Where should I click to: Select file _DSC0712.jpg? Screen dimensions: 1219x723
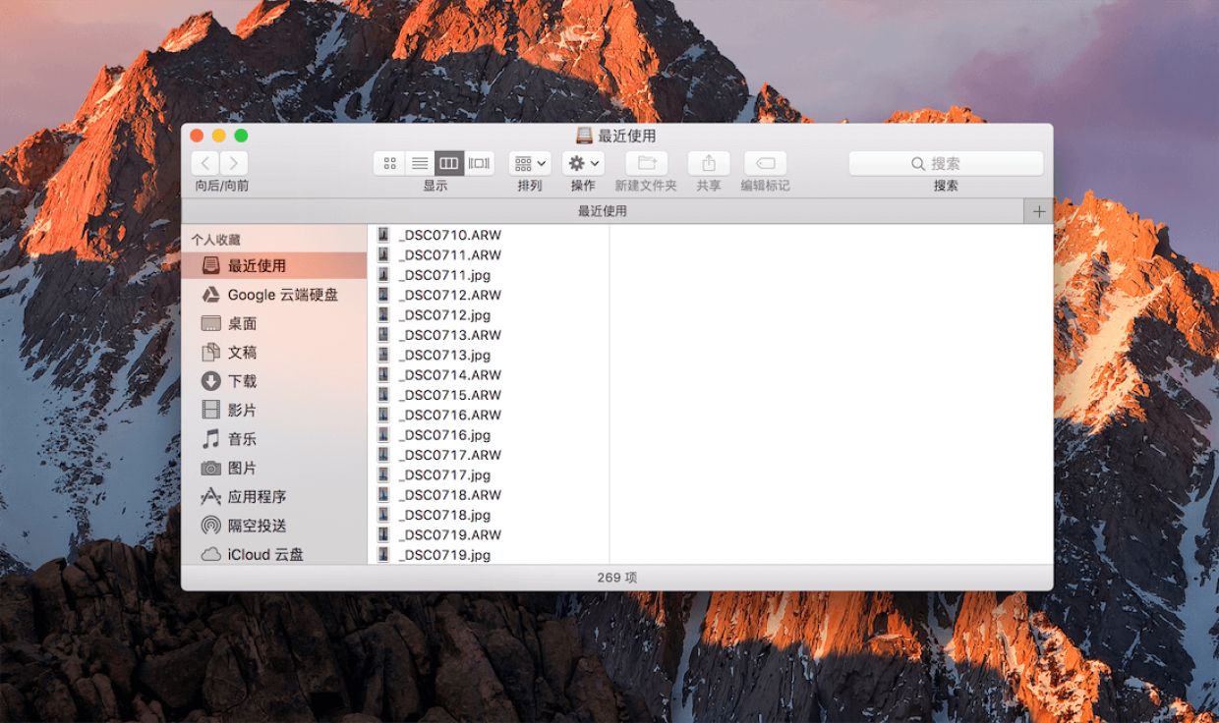[x=489, y=315]
